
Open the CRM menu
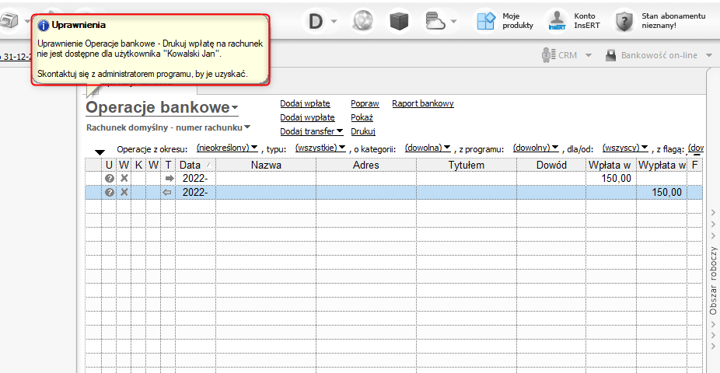pyautogui.click(x=560, y=55)
